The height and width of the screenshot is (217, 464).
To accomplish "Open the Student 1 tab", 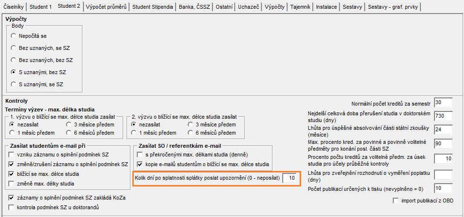I will 41,7.
